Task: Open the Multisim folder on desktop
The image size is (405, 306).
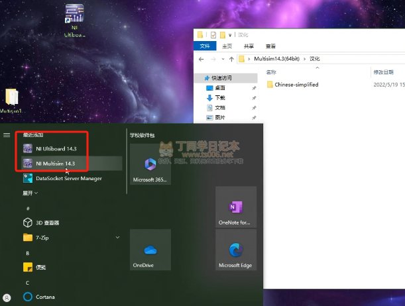Action: [11, 101]
